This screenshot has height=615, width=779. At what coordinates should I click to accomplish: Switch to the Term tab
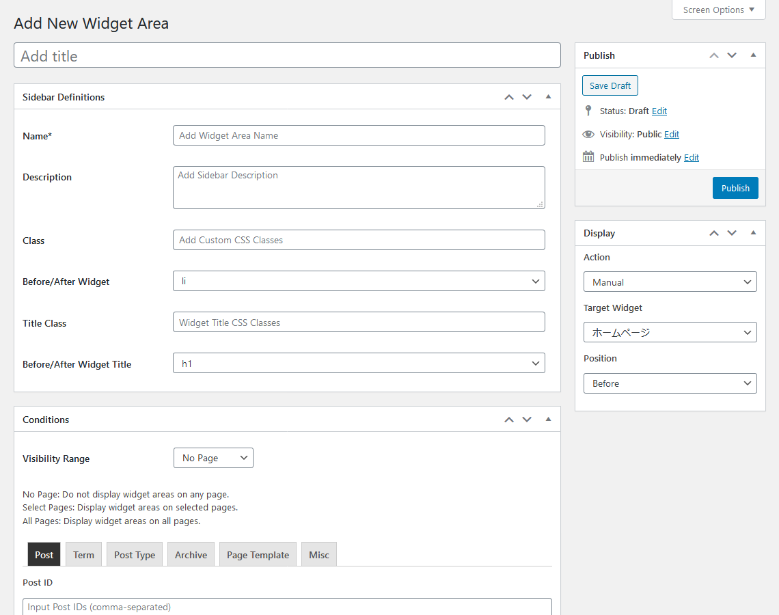pos(83,554)
